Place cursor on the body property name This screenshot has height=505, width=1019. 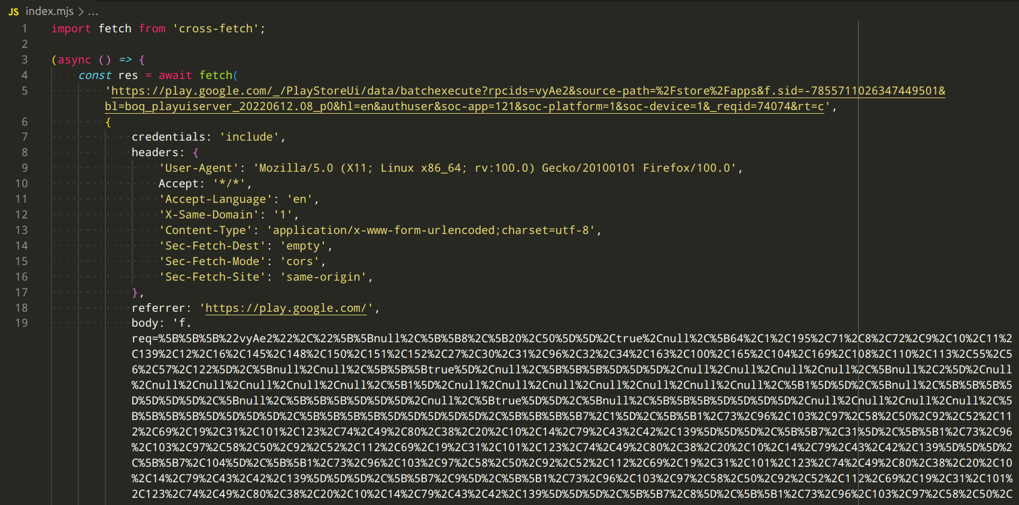pyautogui.click(x=145, y=323)
